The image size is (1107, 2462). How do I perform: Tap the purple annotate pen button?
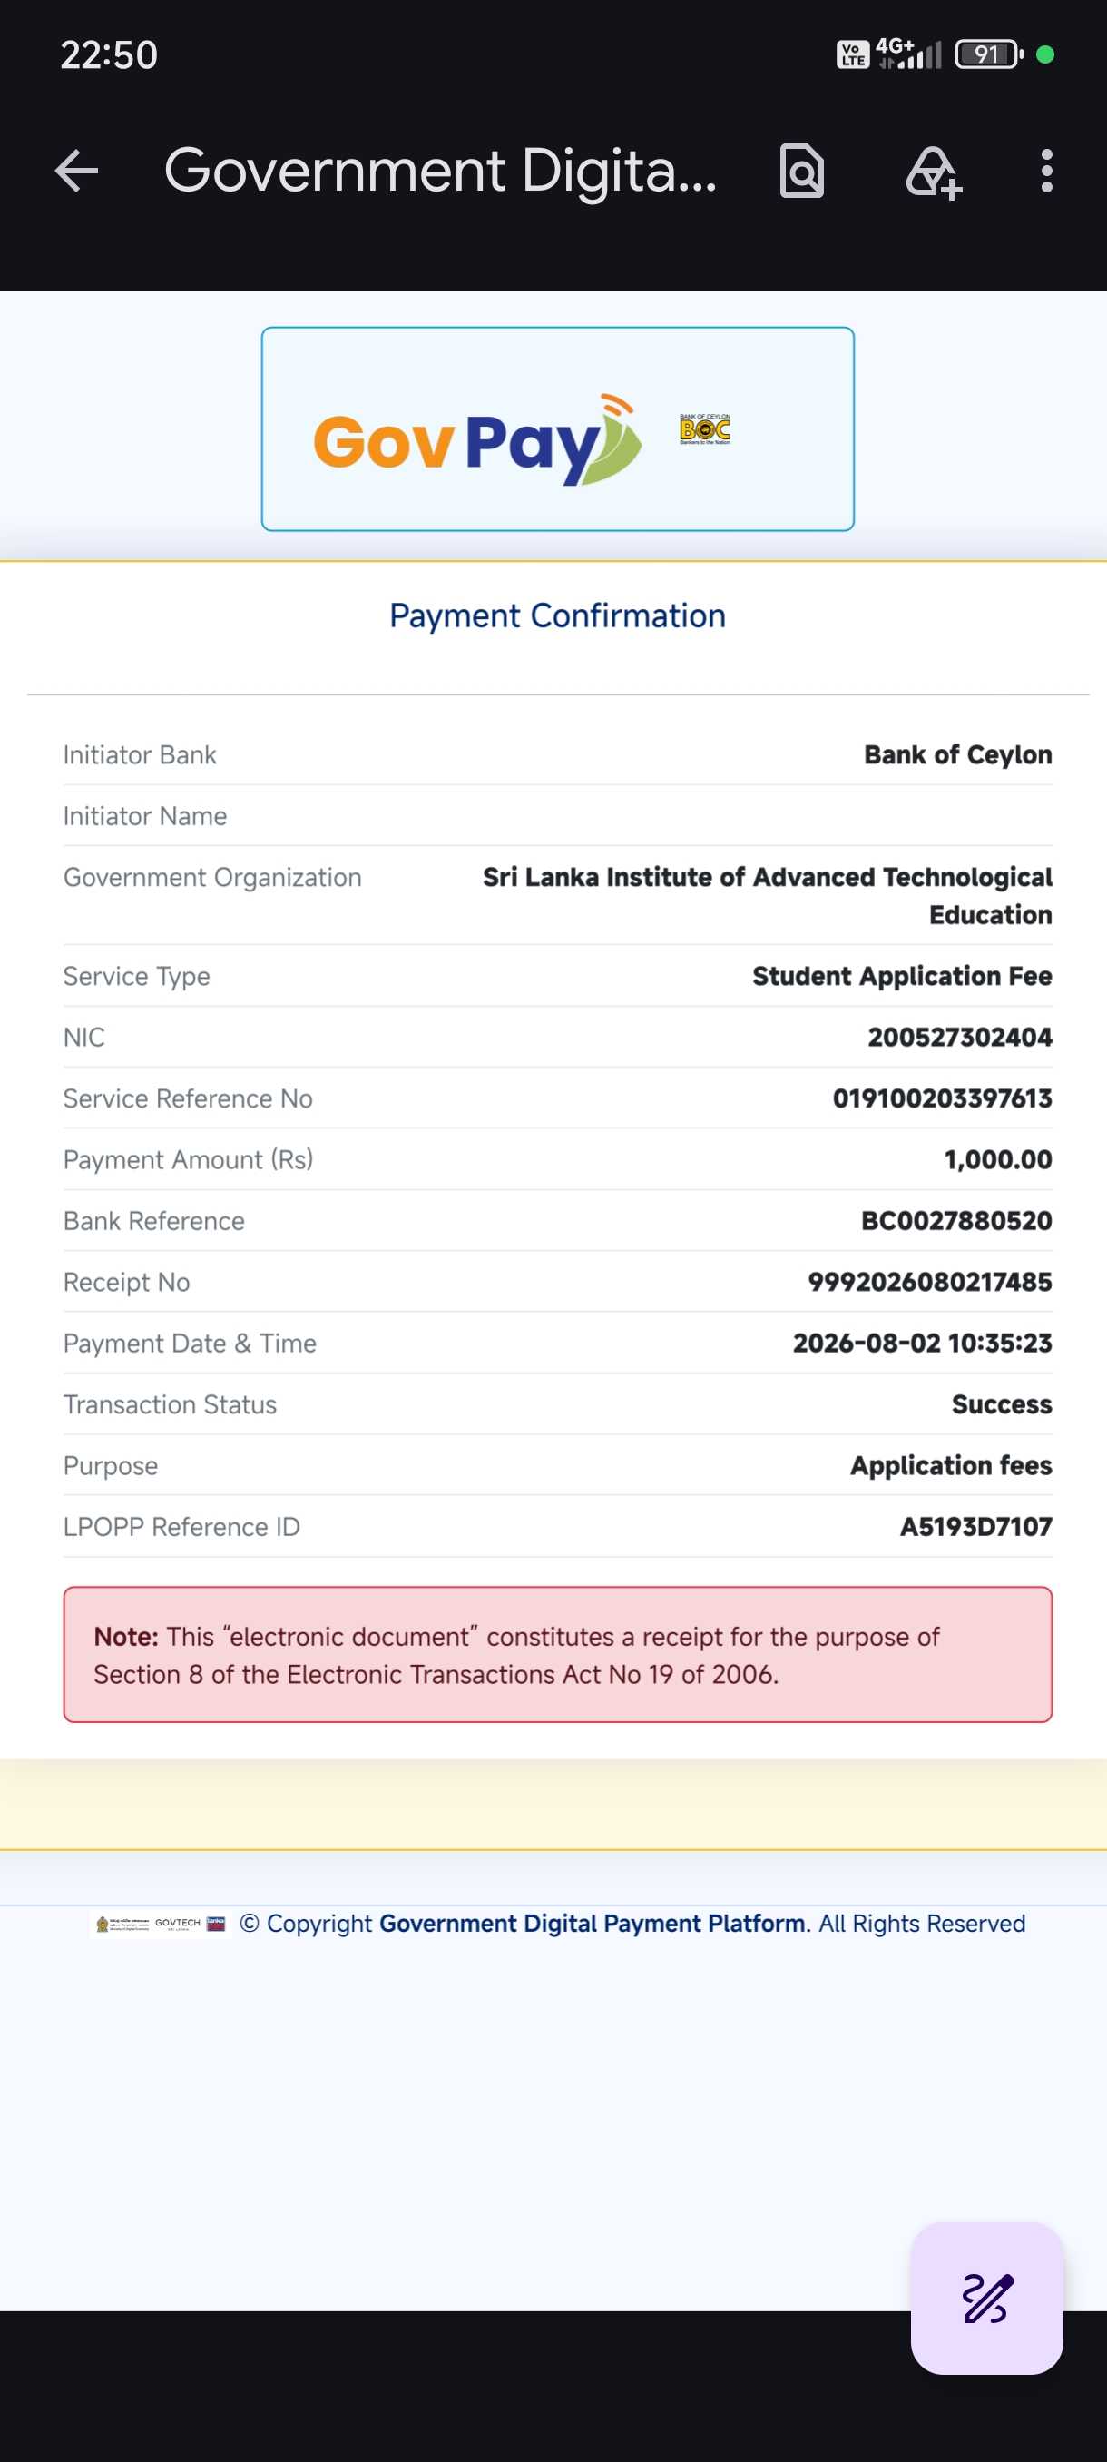coord(986,2298)
